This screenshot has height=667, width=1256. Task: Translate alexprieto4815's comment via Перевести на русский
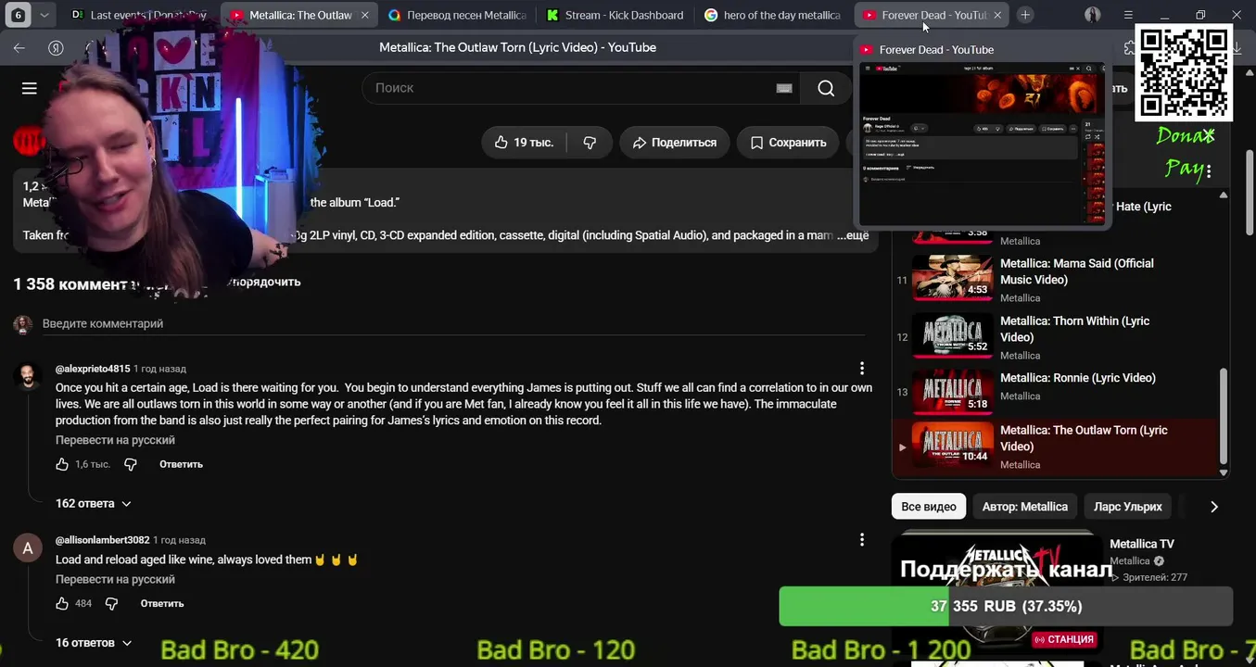(x=115, y=440)
